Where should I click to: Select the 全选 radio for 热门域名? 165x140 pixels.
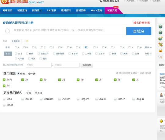coord(18,74)
